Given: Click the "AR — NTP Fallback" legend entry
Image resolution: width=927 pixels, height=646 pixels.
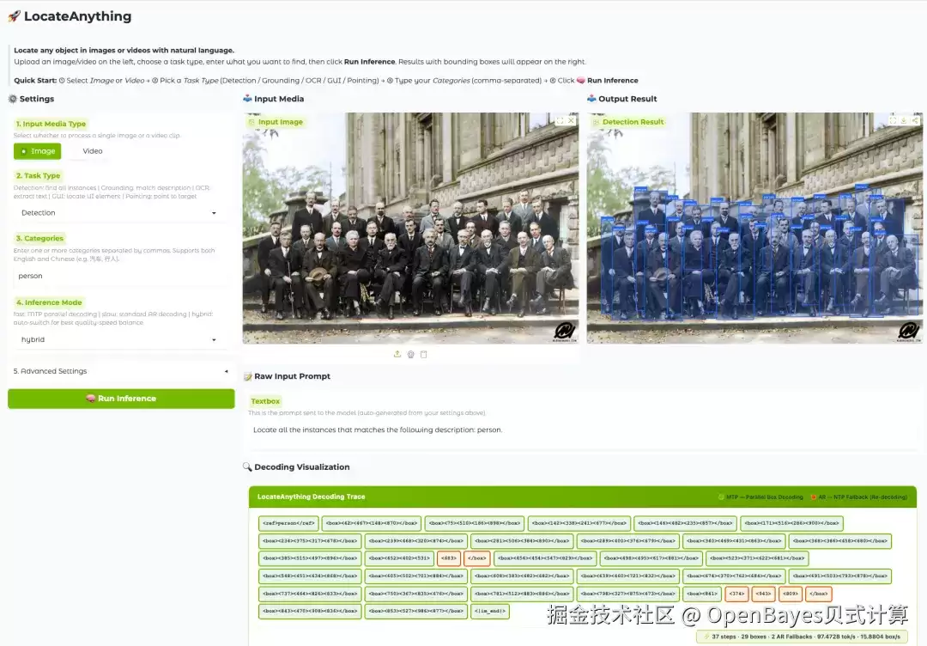Looking at the screenshot, I should point(859,497).
